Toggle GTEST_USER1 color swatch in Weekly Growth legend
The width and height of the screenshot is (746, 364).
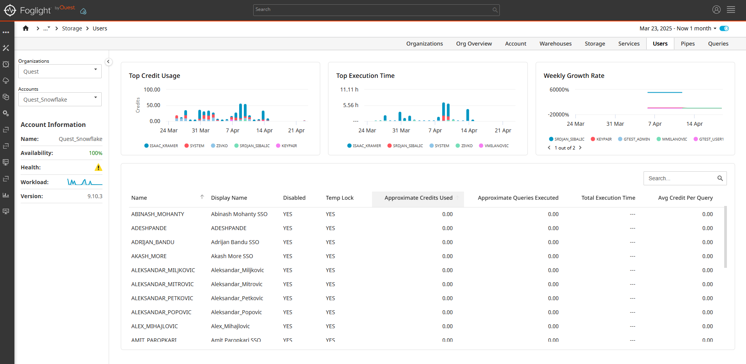(x=695, y=139)
